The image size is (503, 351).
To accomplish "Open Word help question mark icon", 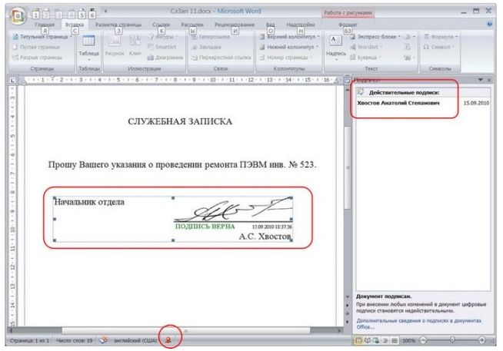I will point(489,25).
